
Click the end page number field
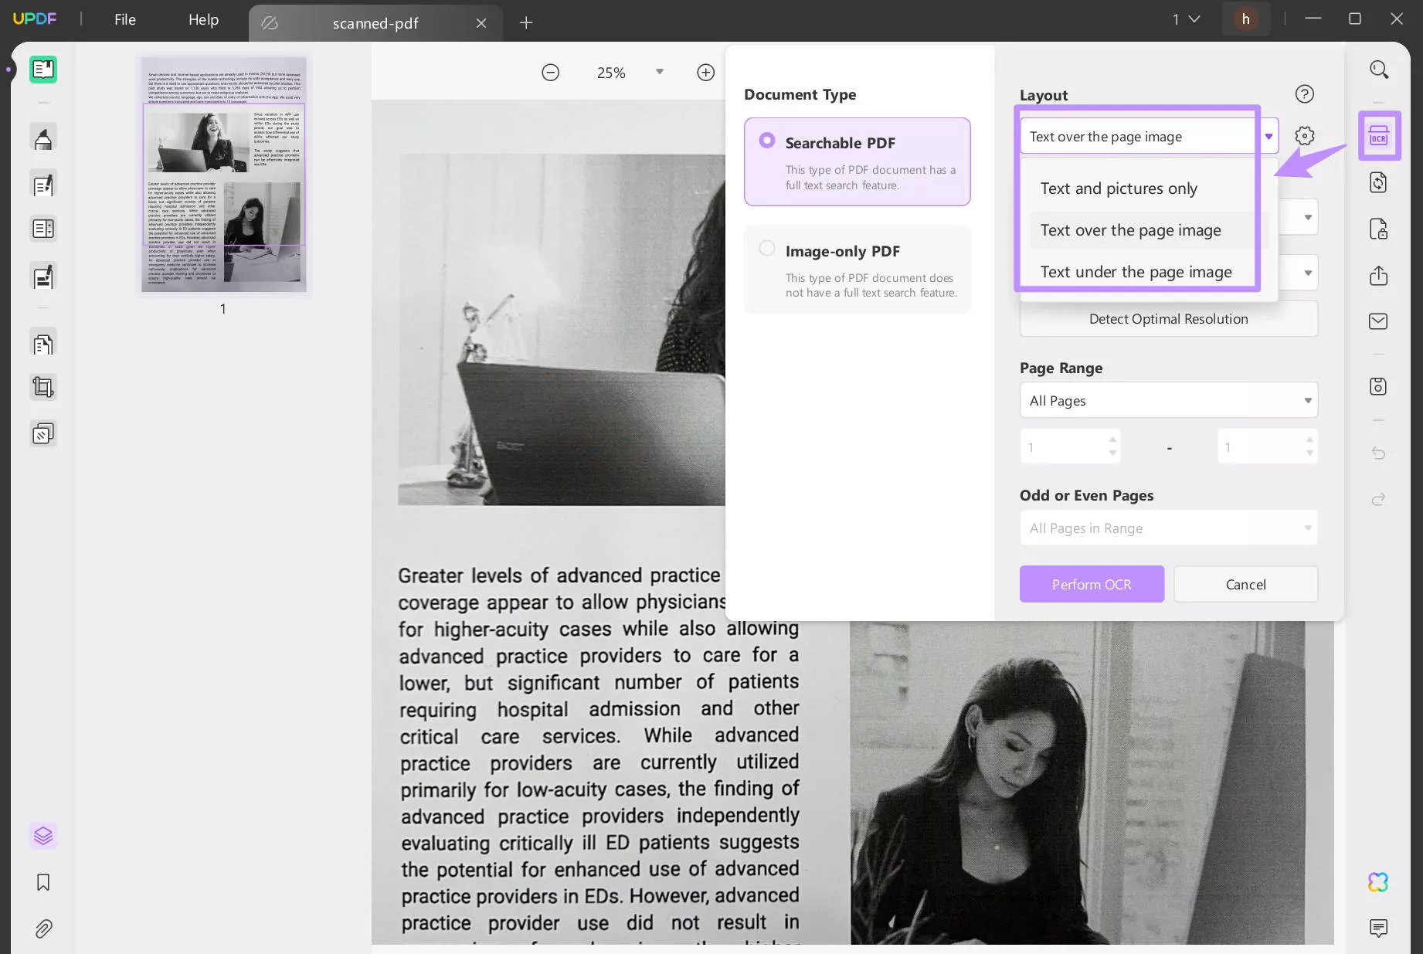[1268, 447]
